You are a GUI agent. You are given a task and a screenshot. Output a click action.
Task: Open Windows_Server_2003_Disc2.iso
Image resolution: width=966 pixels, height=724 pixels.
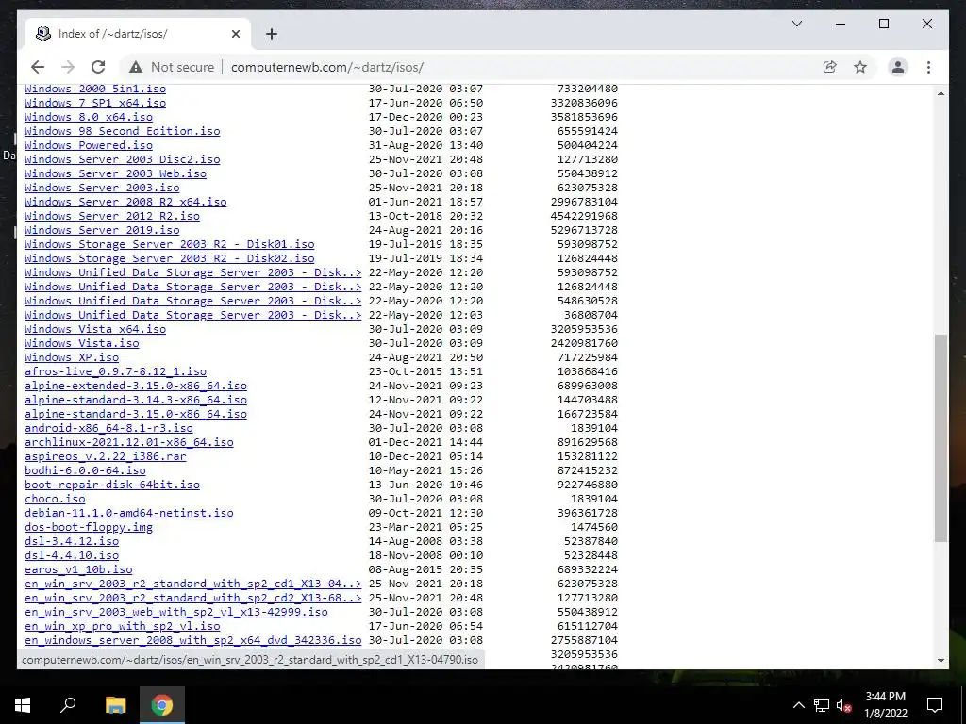[122, 159]
